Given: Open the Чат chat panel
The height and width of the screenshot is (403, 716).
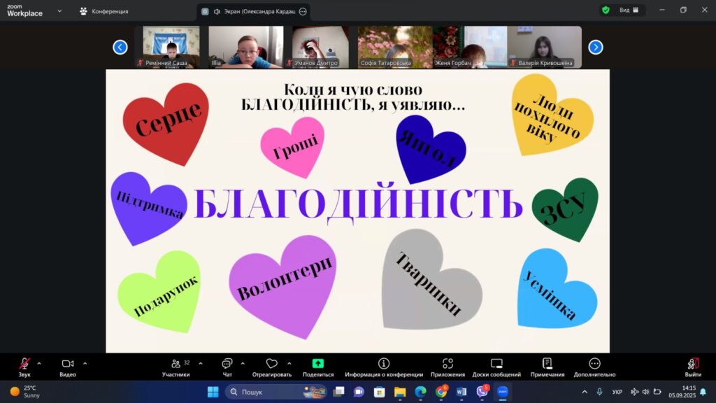Looking at the screenshot, I should tap(227, 364).
